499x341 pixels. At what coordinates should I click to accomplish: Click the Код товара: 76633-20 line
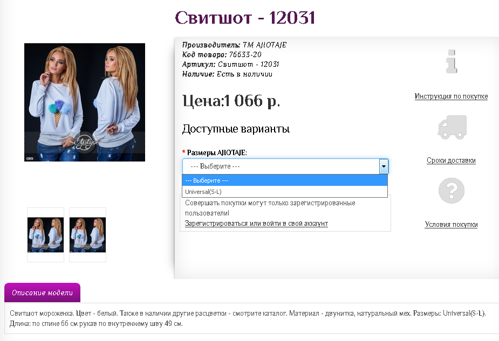(222, 54)
